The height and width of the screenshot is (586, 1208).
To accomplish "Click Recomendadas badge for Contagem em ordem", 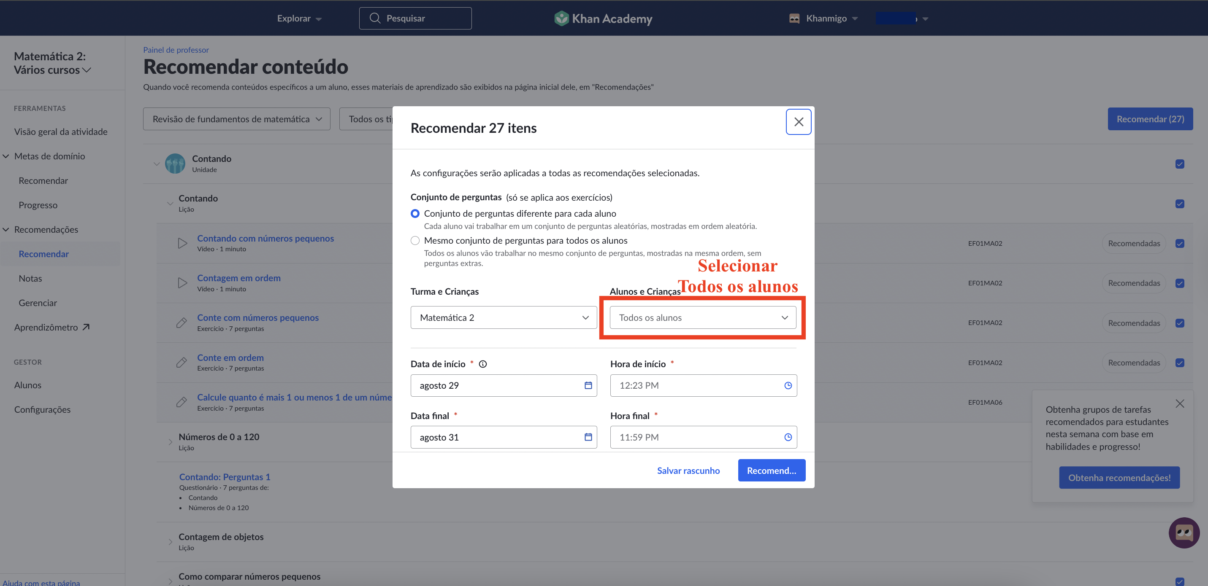I will point(1133,283).
